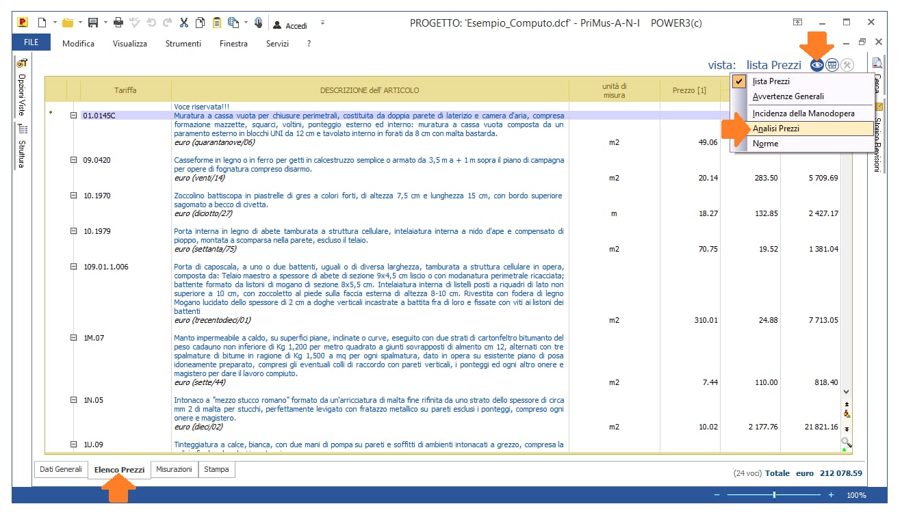The image size is (902, 517).
Task: Click the Undo arrow icon
Action: tap(151, 21)
